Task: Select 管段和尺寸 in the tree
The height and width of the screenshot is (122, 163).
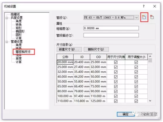Action: [23, 52]
